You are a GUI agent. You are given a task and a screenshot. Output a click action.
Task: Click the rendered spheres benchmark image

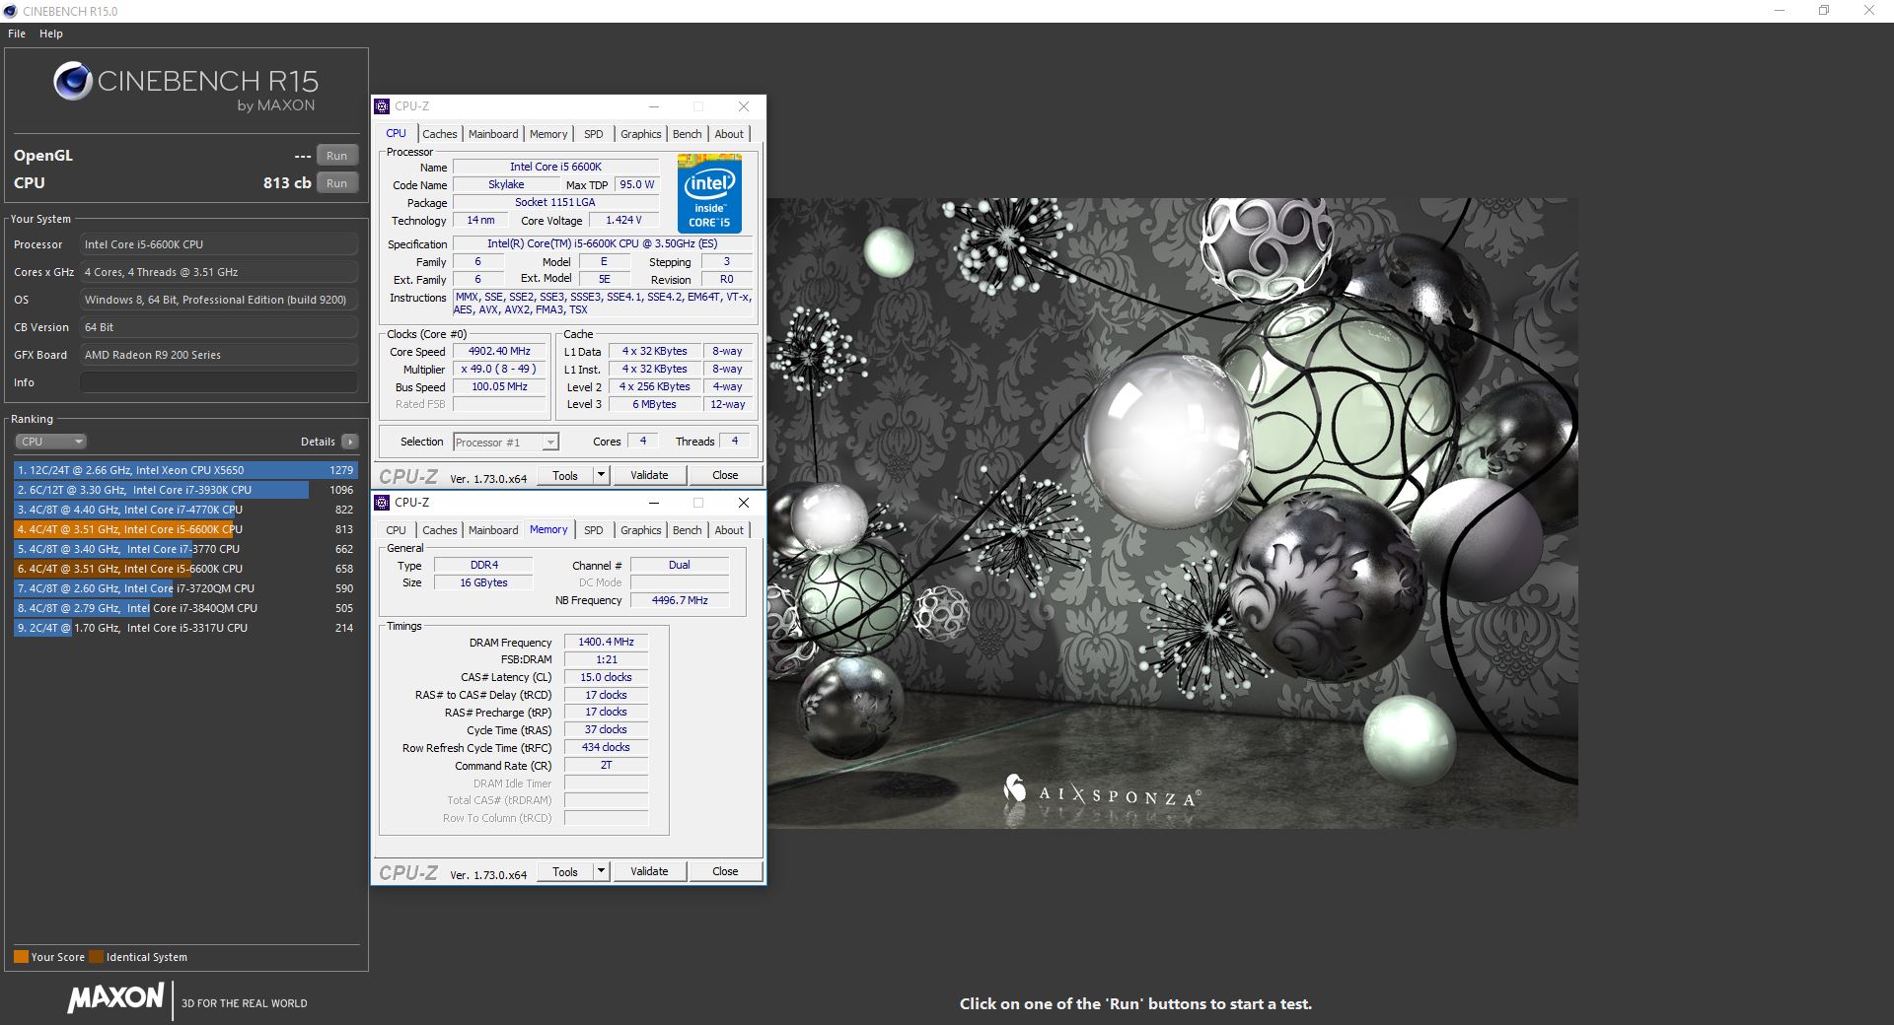pos(1173,512)
